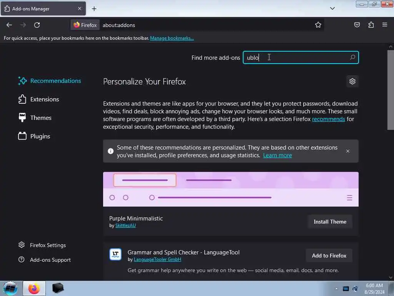Go back using the browser back arrow

coord(9,25)
